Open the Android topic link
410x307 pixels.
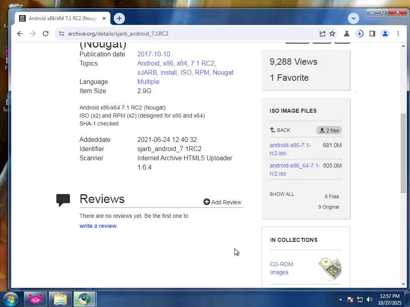click(148, 63)
